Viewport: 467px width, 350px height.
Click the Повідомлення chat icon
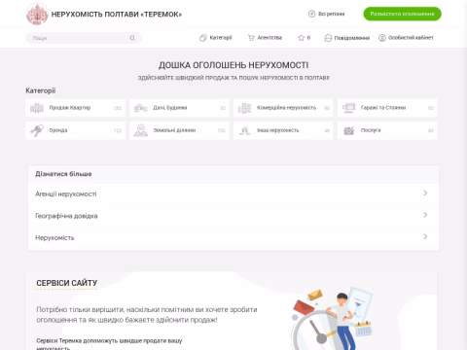[328, 38]
